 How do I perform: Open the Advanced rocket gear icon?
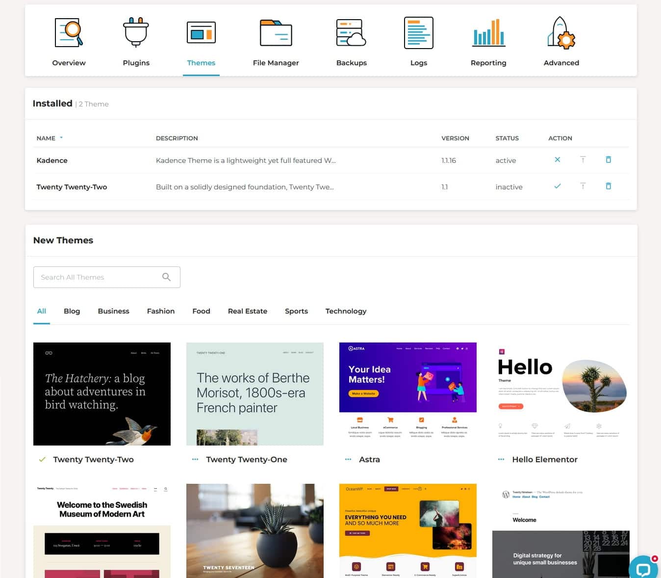click(561, 32)
